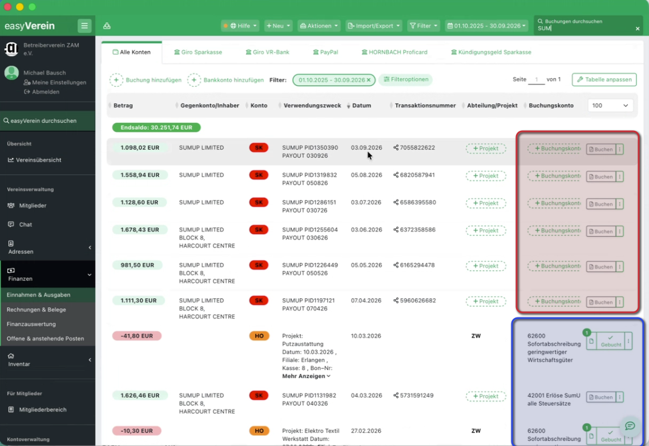Add Buchungskonto for 1.558,94 EUR row
Image resolution: width=649 pixels, height=446 pixels.
pos(554,176)
